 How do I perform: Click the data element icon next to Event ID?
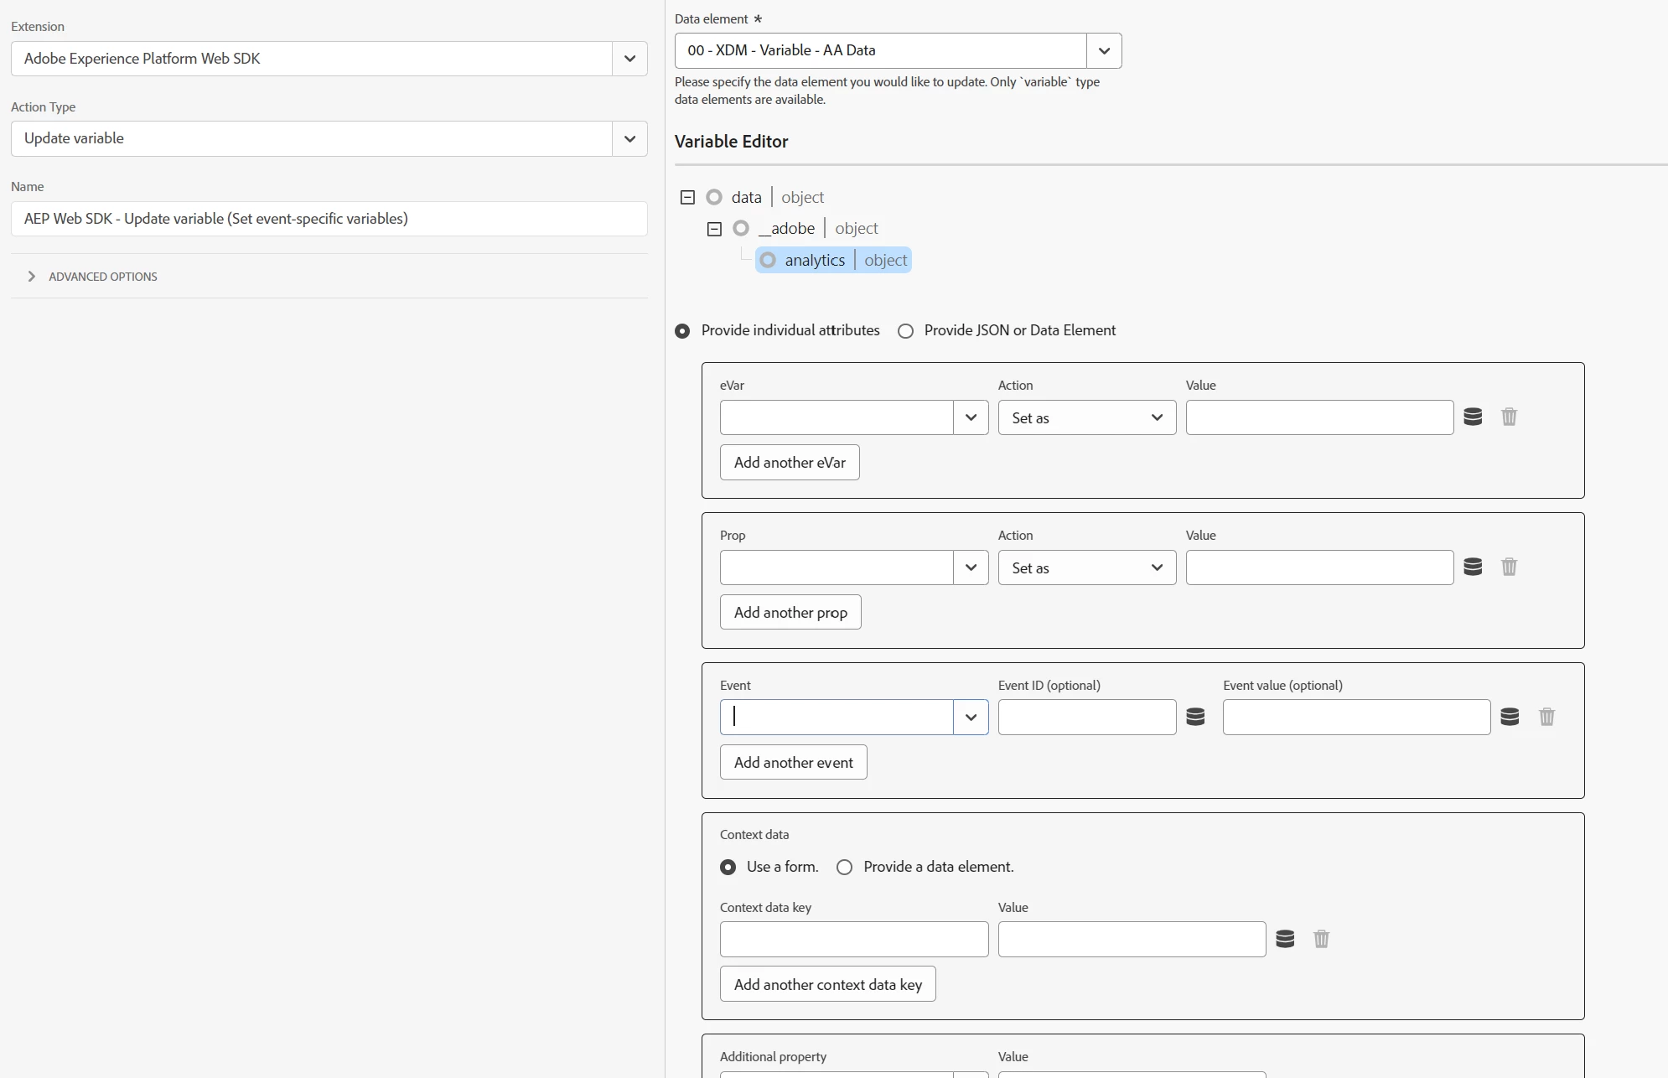(1195, 717)
